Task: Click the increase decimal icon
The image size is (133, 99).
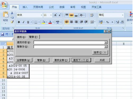Action: pyautogui.click(x=118, y=22)
